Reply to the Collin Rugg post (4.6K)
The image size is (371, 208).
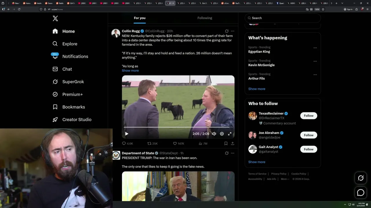(127, 143)
